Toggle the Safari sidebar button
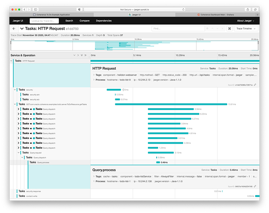 (x=35, y=10)
